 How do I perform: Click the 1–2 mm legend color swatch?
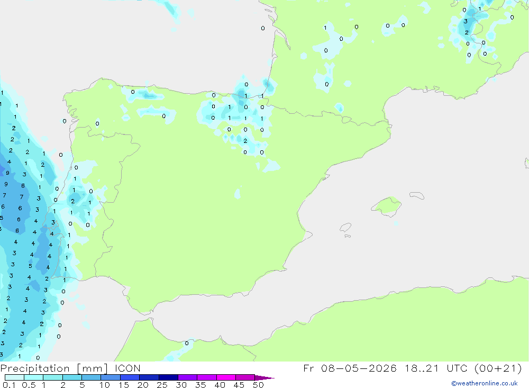53,377
